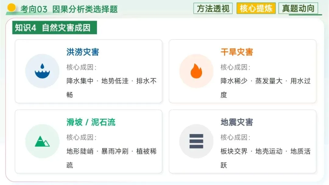Click the blue water drop flood icon
This screenshot has height=185, width=329.
(42, 71)
